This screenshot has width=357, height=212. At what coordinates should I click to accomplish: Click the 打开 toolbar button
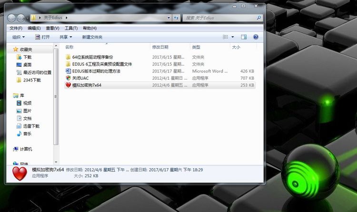[42, 37]
